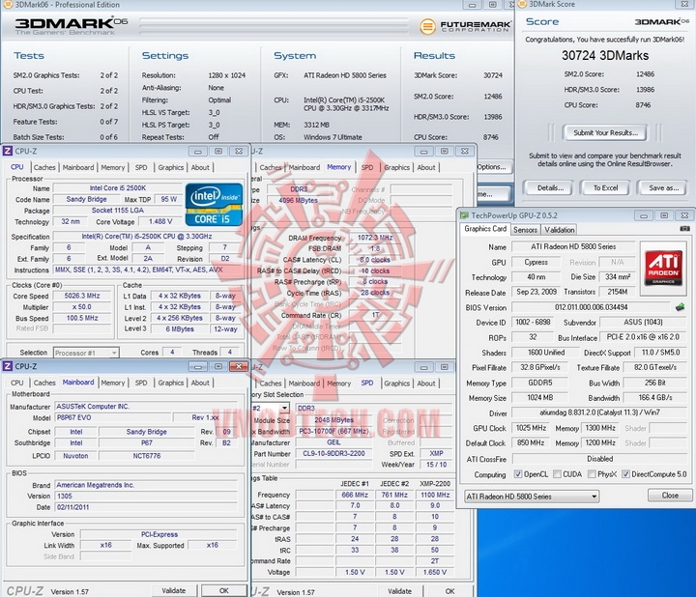Click the DRAM Frequency 1072.3 MHz value
Viewport: 696px width, 597px height.
click(375, 238)
